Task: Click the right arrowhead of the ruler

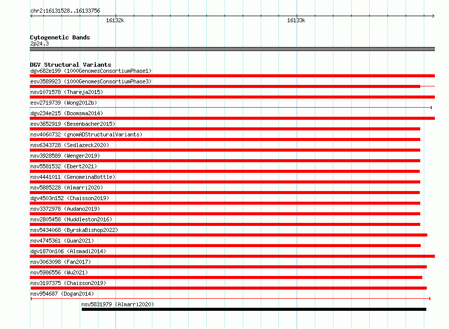Action: 433,16
